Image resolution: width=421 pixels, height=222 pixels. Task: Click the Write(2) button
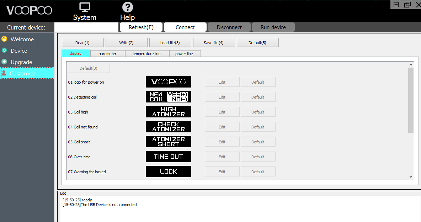[127, 42]
